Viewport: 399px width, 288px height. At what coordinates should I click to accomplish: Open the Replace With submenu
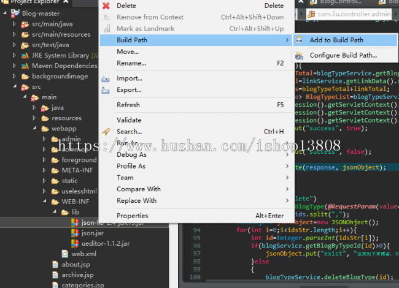196,200
